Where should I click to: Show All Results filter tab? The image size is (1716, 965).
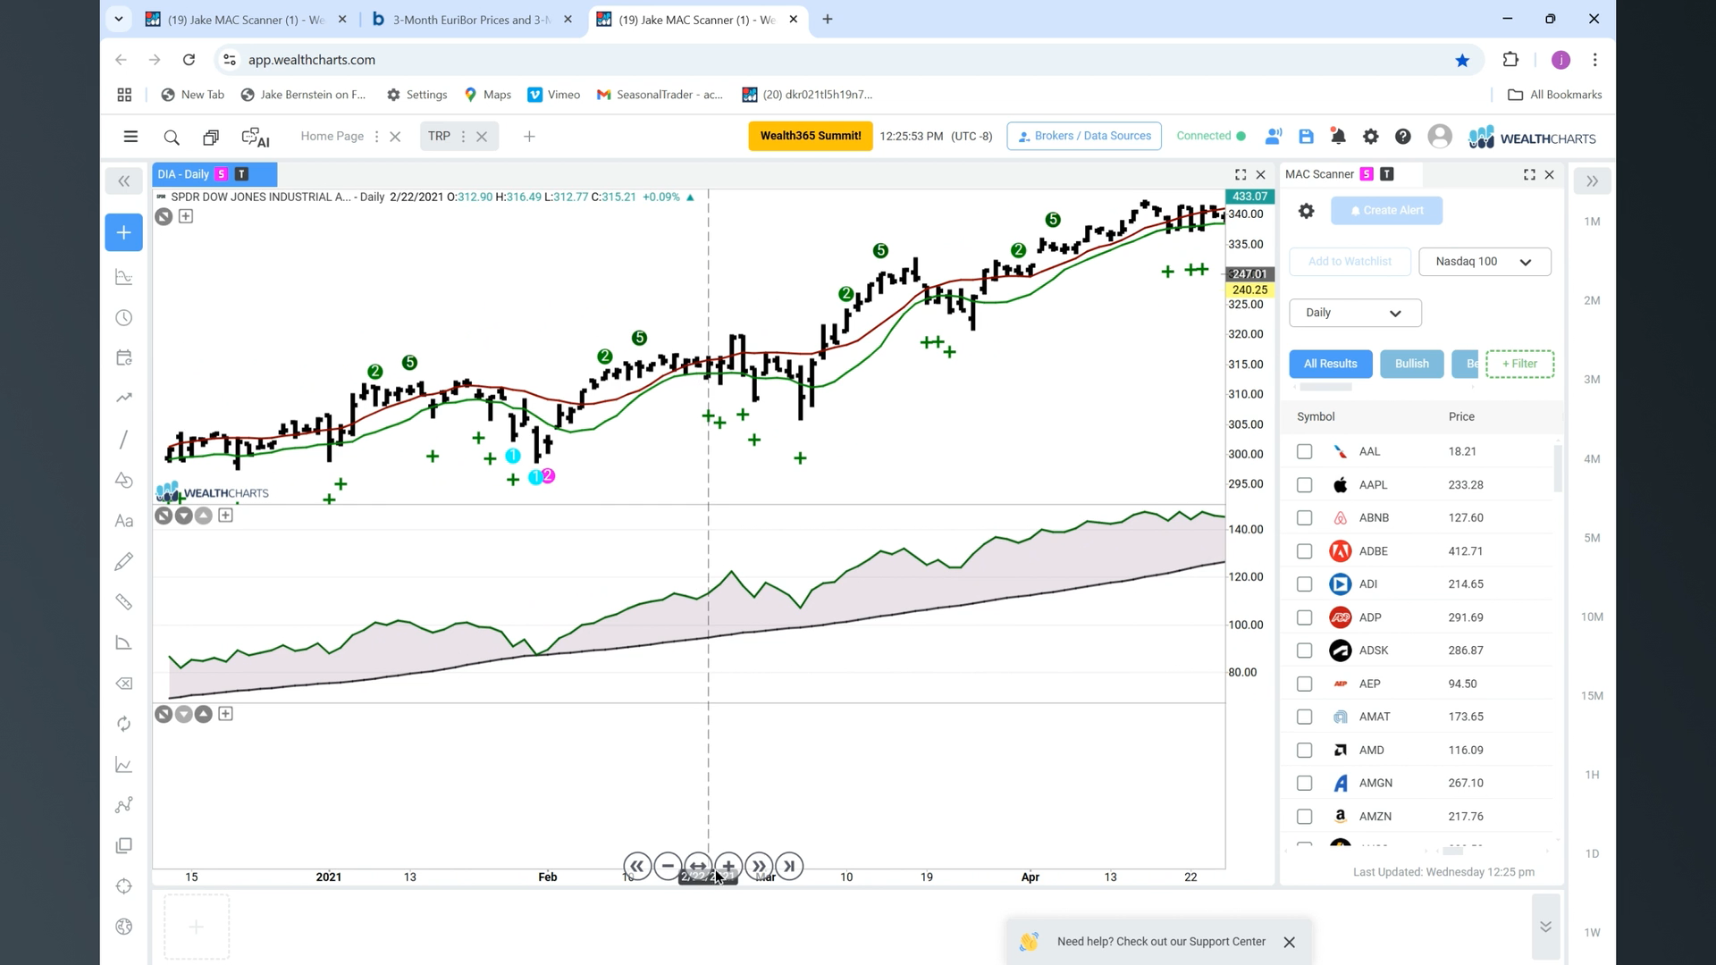pos(1330,364)
